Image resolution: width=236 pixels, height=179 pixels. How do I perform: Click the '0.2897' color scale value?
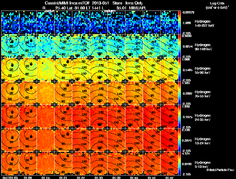point(188,93)
